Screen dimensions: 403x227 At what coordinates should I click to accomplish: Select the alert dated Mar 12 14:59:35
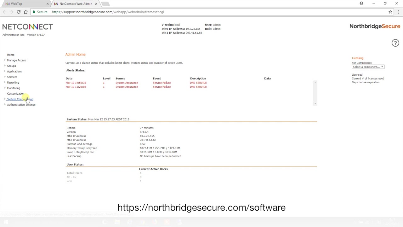(x=76, y=83)
